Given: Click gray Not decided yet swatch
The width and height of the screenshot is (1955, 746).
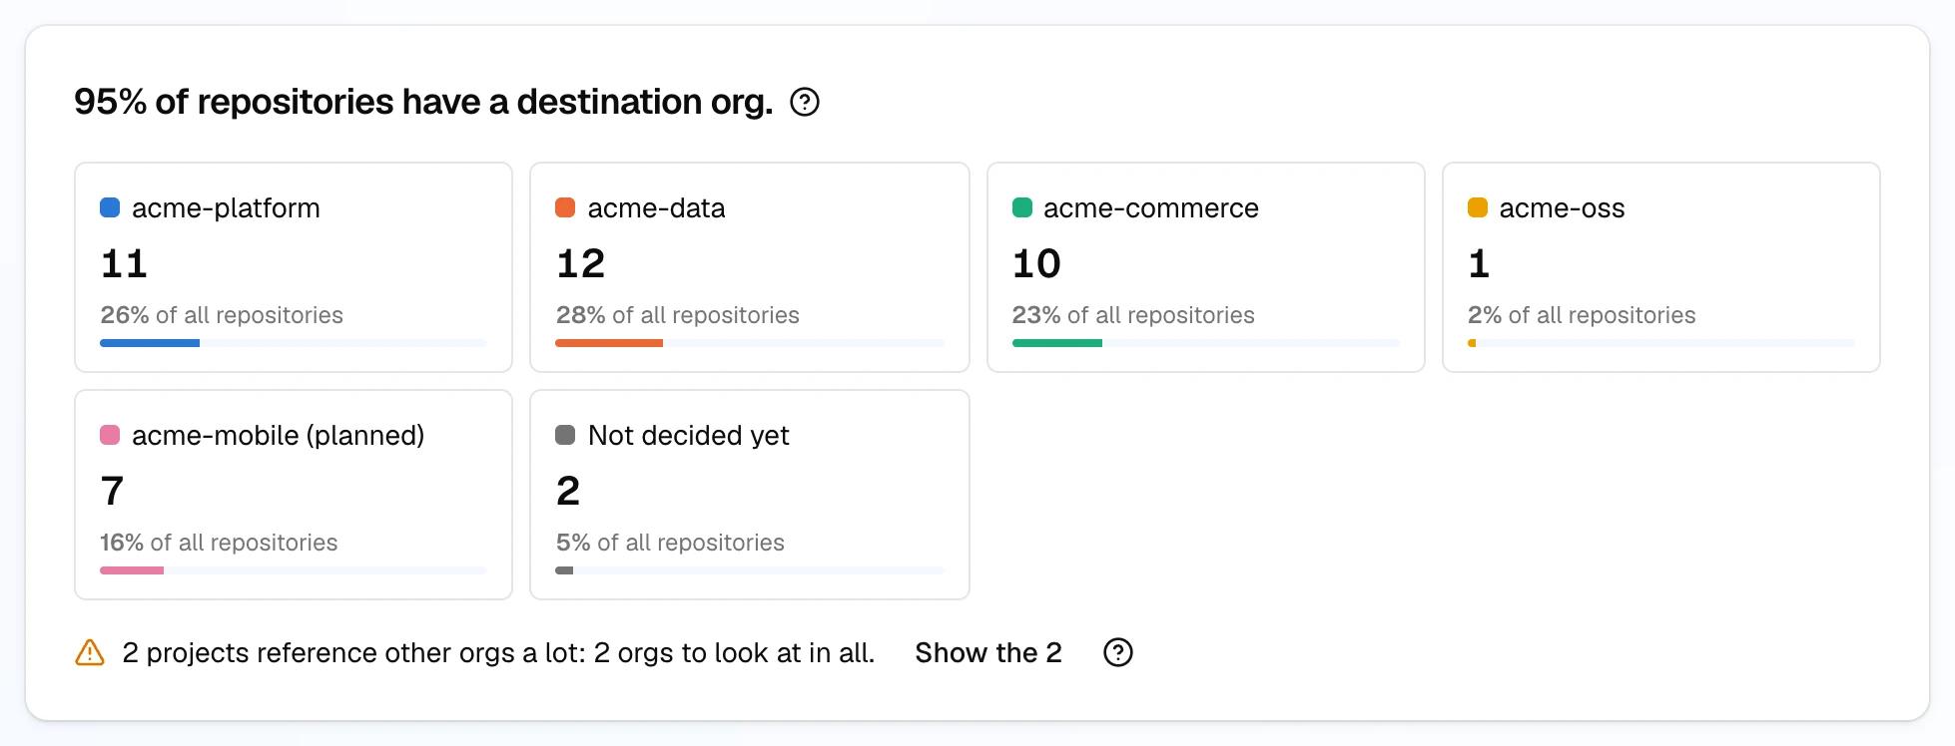Looking at the screenshot, I should tap(565, 435).
